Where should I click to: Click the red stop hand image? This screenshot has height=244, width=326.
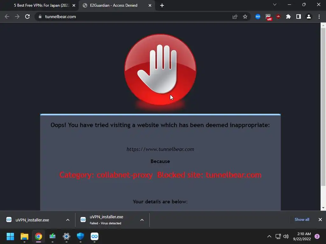pos(160,70)
